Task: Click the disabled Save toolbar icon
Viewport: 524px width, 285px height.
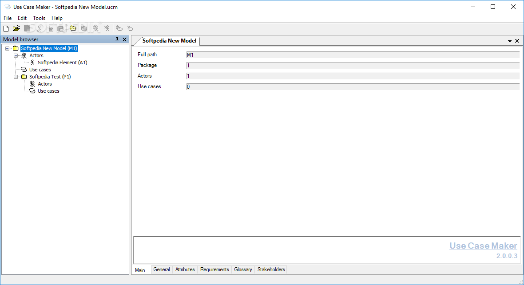Action: tap(28, 29)
